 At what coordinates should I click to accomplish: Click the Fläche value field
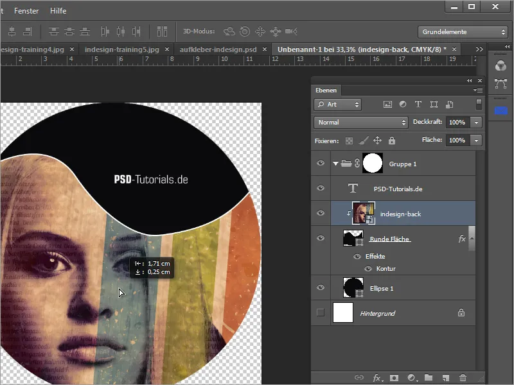pos(457,141)
